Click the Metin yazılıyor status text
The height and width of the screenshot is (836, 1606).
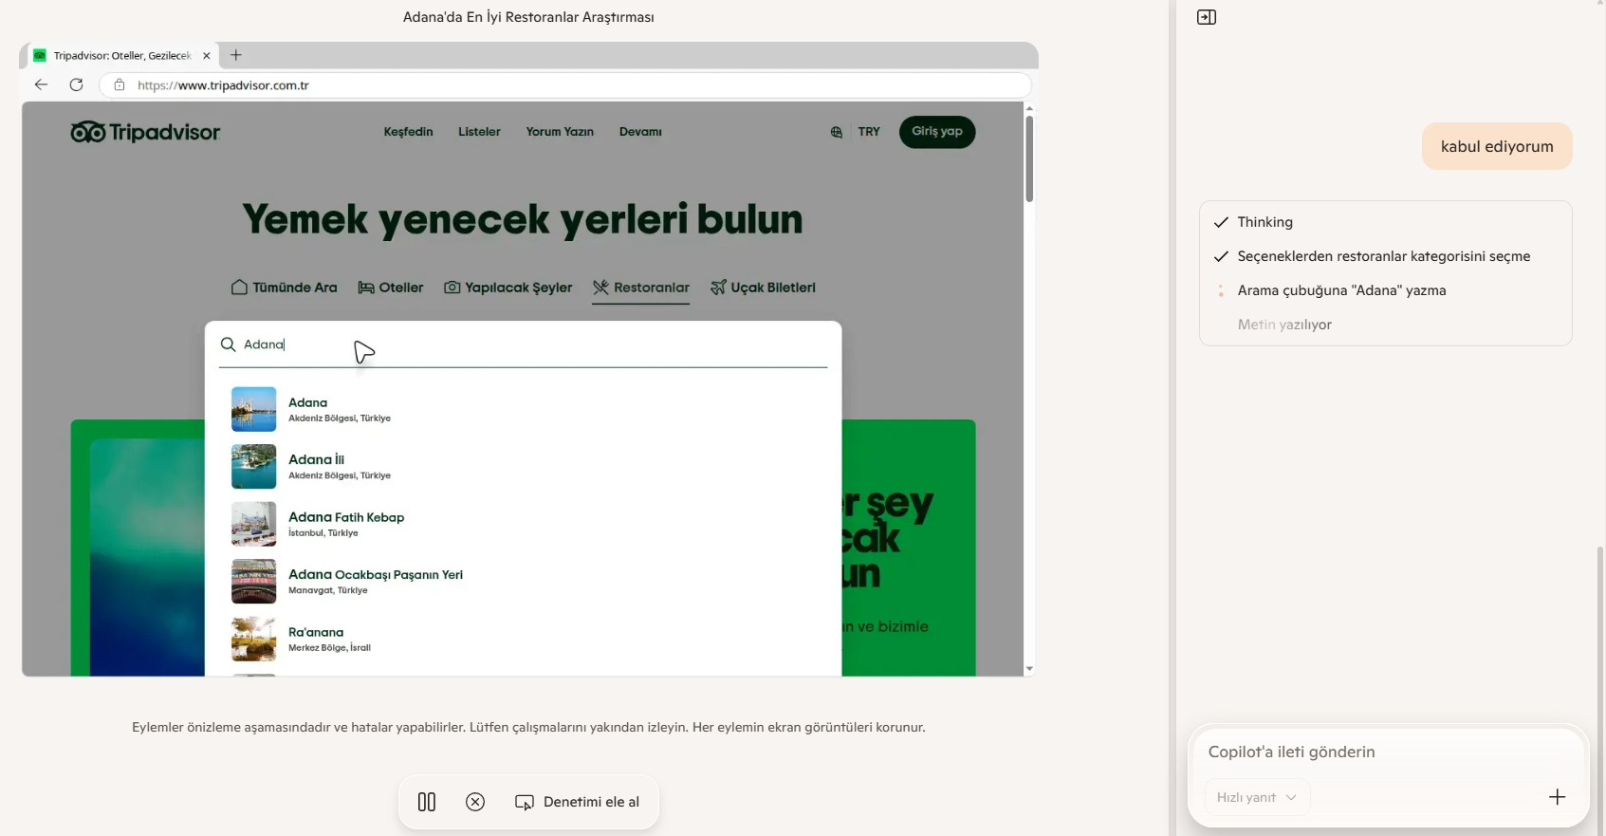point(1284,325)
